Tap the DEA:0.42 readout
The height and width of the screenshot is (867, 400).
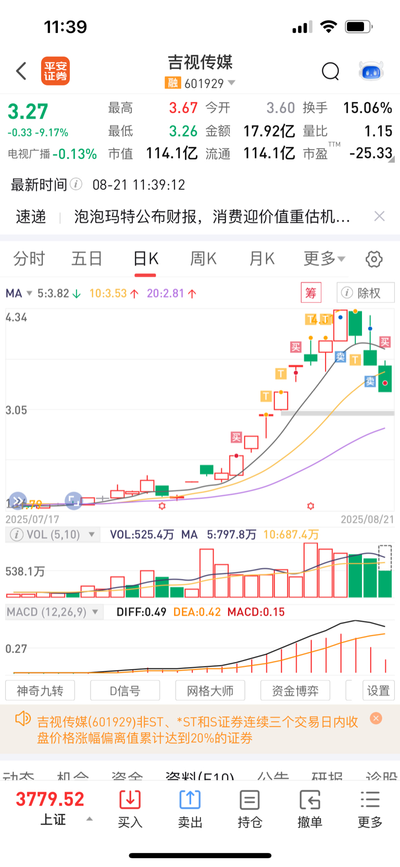pyautogui.click(x=197, y=612)
